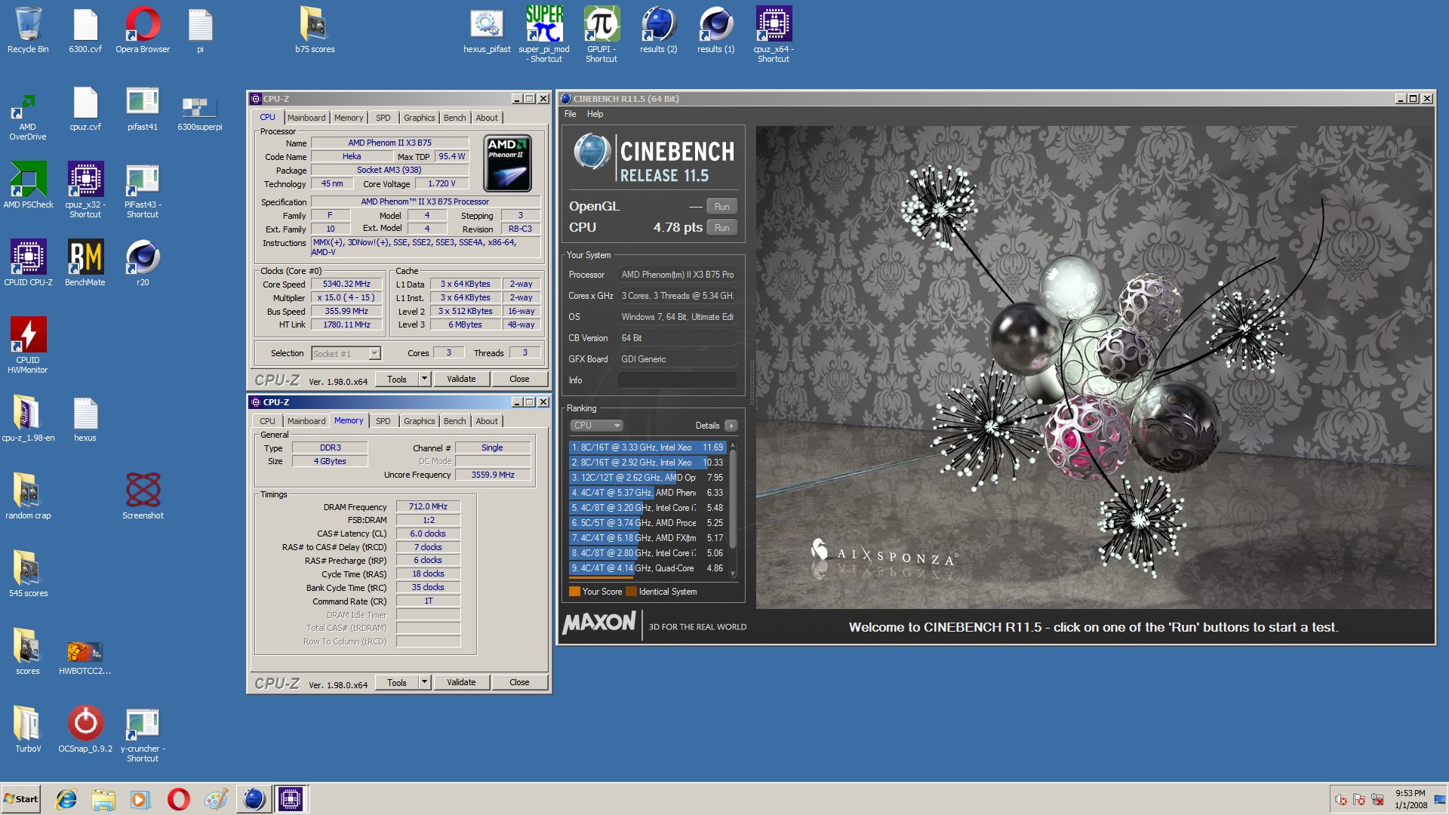The image size is (1449, 815).
Task: Open the Socket #1 selection dropdown
Action: click(346, 353)
